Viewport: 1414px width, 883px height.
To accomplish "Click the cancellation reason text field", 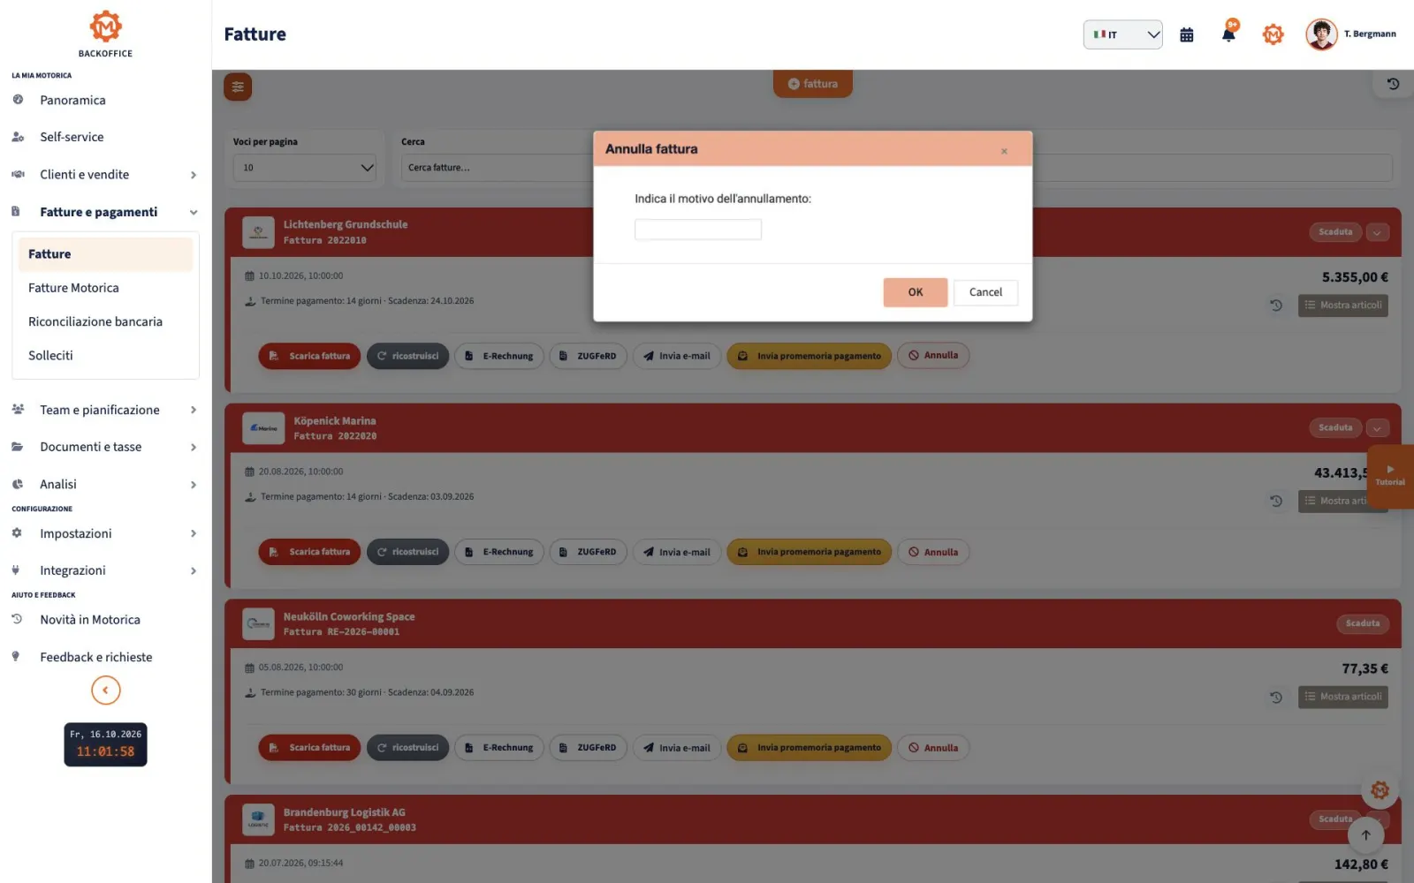I will click(698, 230).
